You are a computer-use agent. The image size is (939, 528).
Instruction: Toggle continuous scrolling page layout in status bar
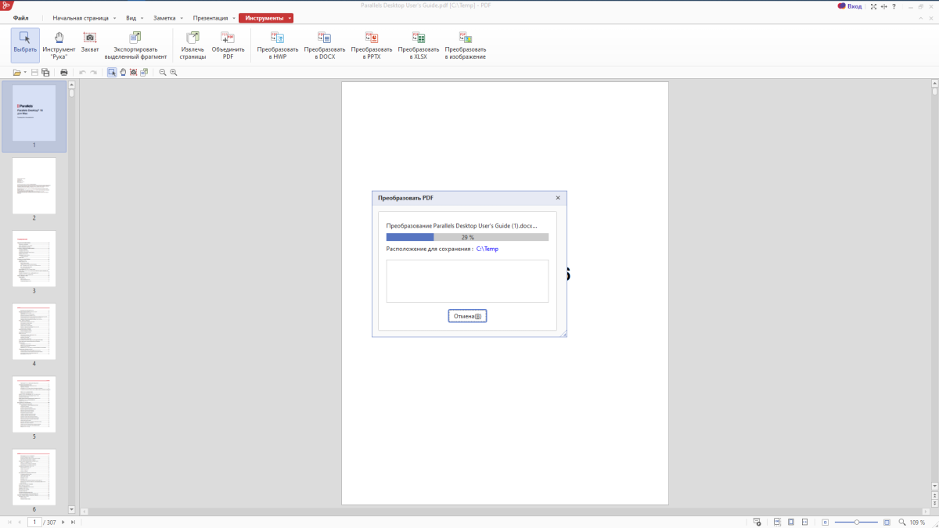tap(778, 522)
